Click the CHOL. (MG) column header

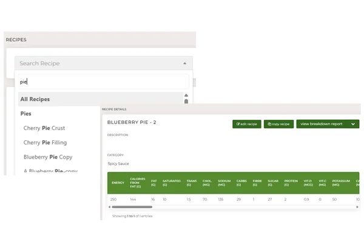click(207, 183)
